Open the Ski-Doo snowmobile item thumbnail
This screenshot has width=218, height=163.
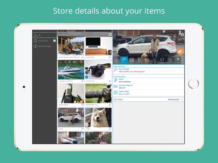[x=71, y=46]
